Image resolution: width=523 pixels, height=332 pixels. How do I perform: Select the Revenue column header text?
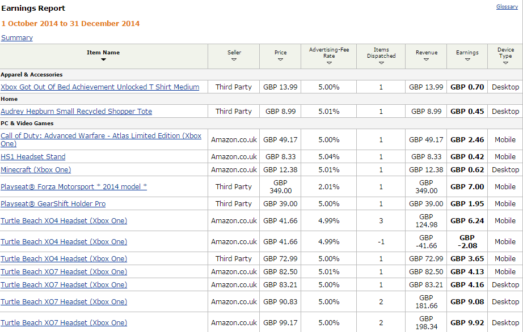427,52
